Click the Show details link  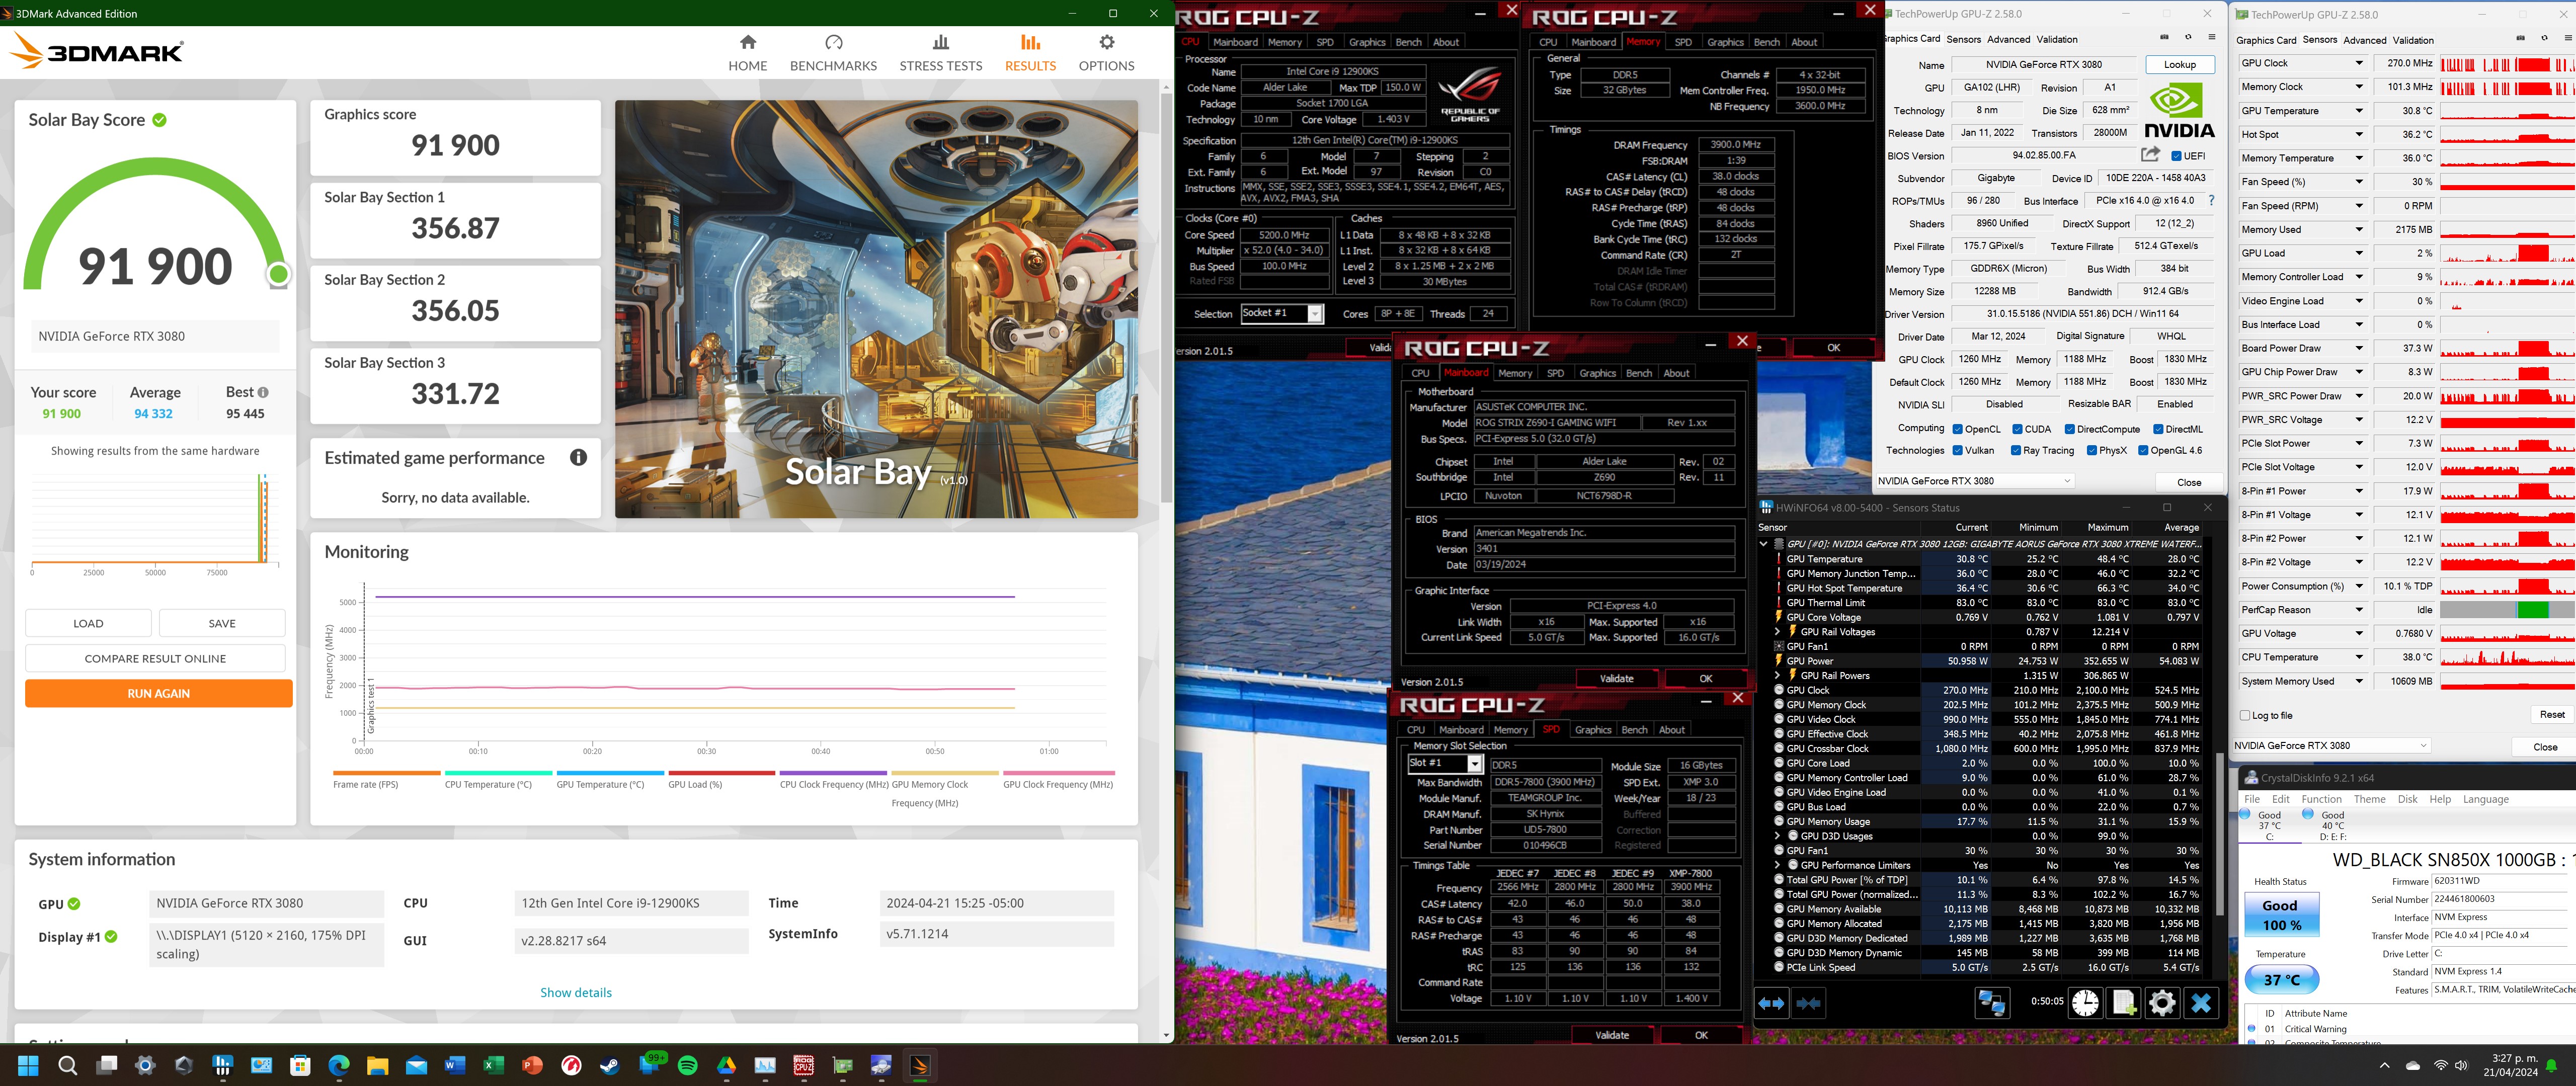tap(575, 992)
